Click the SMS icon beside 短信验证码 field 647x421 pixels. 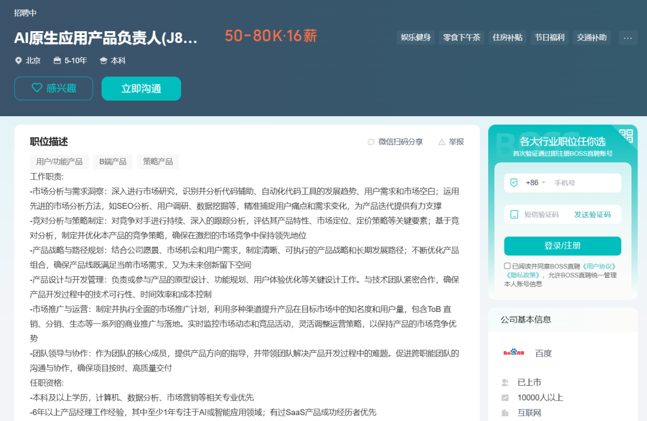pos(514,214)
